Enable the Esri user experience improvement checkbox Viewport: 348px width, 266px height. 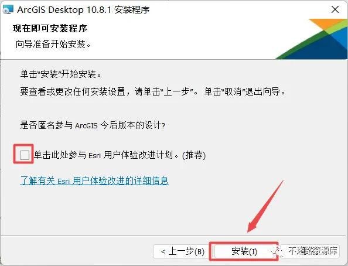[x=25, y=155]
